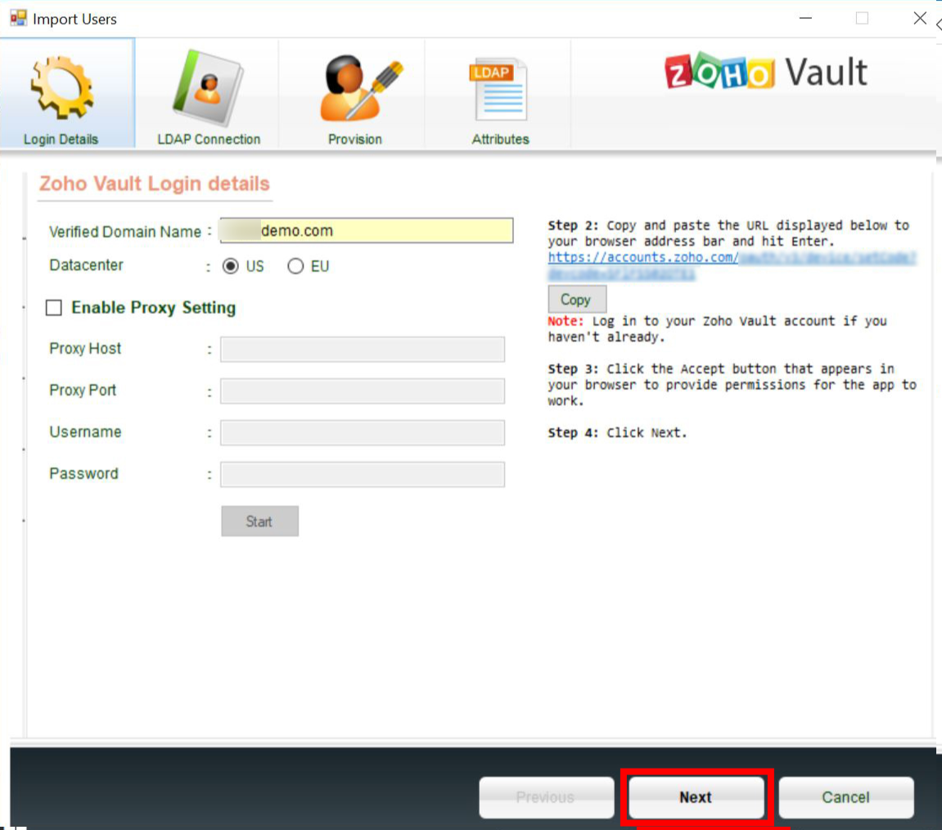Click the 'Datacenter' label

click(87, 265)
